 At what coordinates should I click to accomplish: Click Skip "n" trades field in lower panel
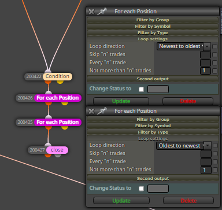206,154
